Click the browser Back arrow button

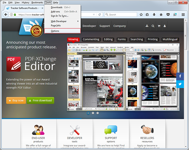[x=6, y=15]
